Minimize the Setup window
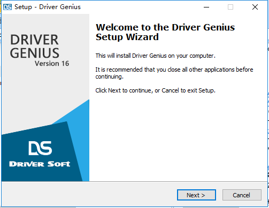The width and height of the screenshot is (269, 208). [x=206, y=7]
